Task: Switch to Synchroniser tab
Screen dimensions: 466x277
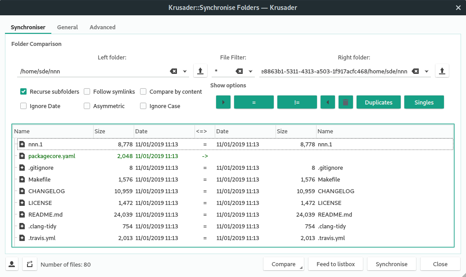Action: click(28, 27)
